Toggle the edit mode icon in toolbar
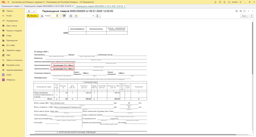256x137 pixels. pyautogui.click(x=64, y=16)
